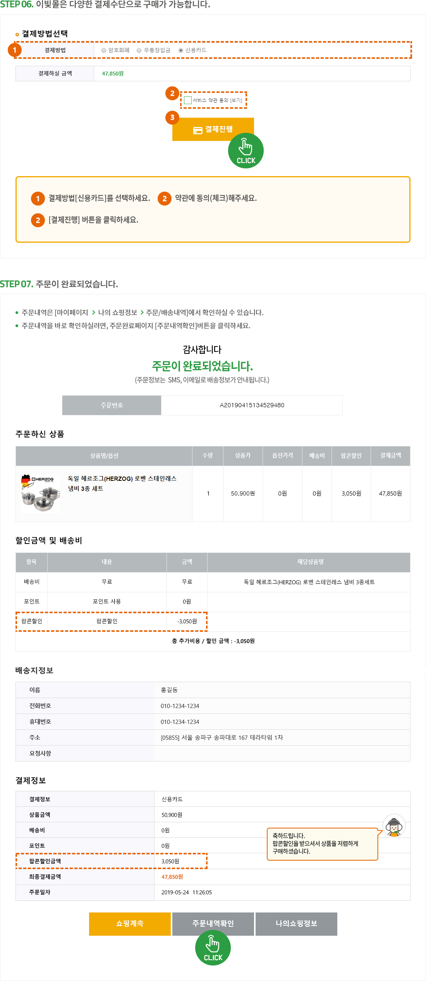Viewport: 426px width, 981px height.
Task: Click the 쇼핑계속 button
Action: (x=130, y=924)
